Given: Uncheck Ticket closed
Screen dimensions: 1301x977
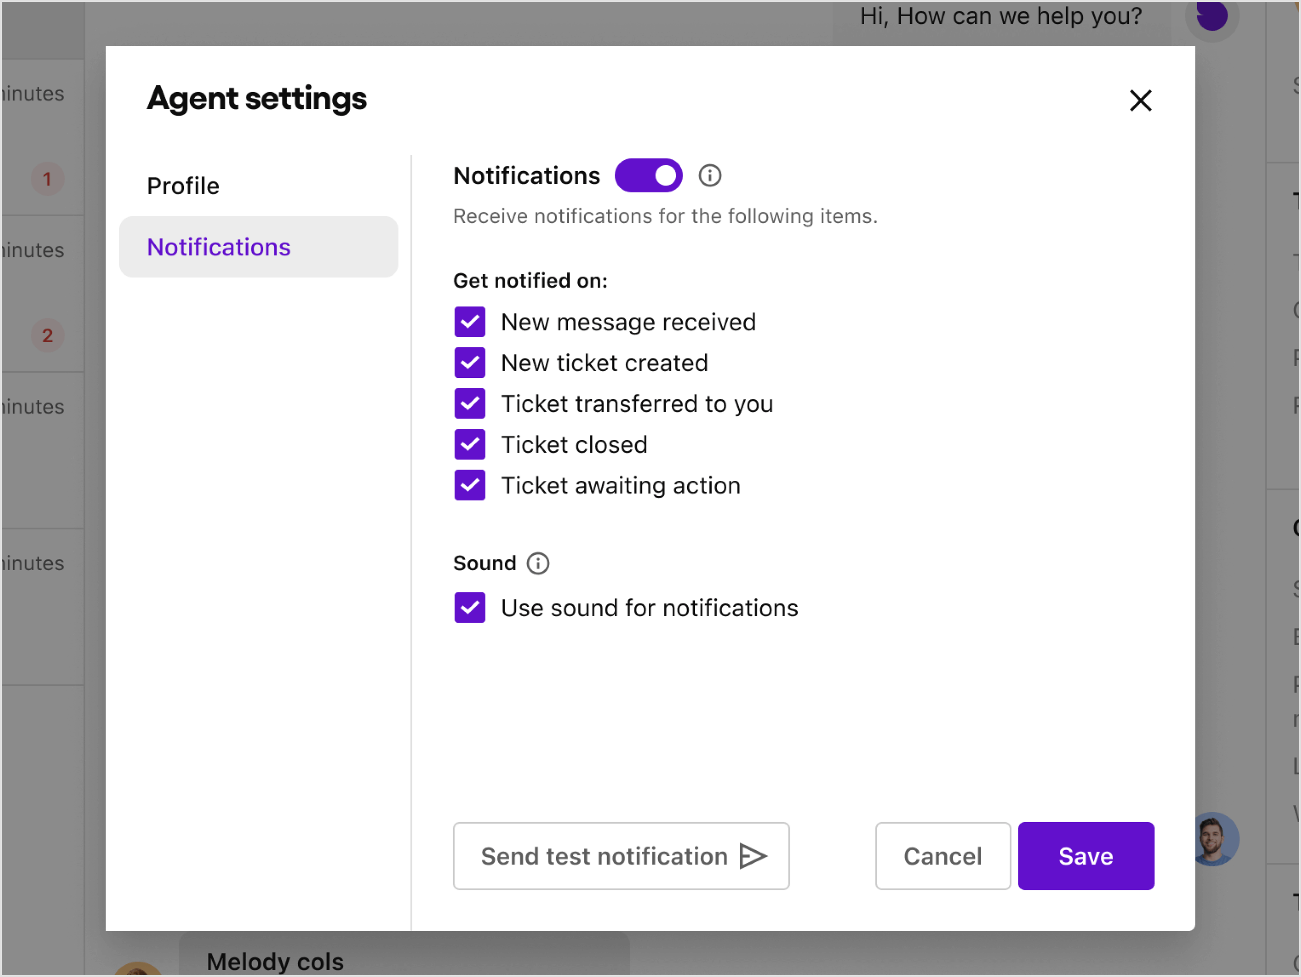Looking at the screenshot, I should pyautogui.click(x=469, y=444).
